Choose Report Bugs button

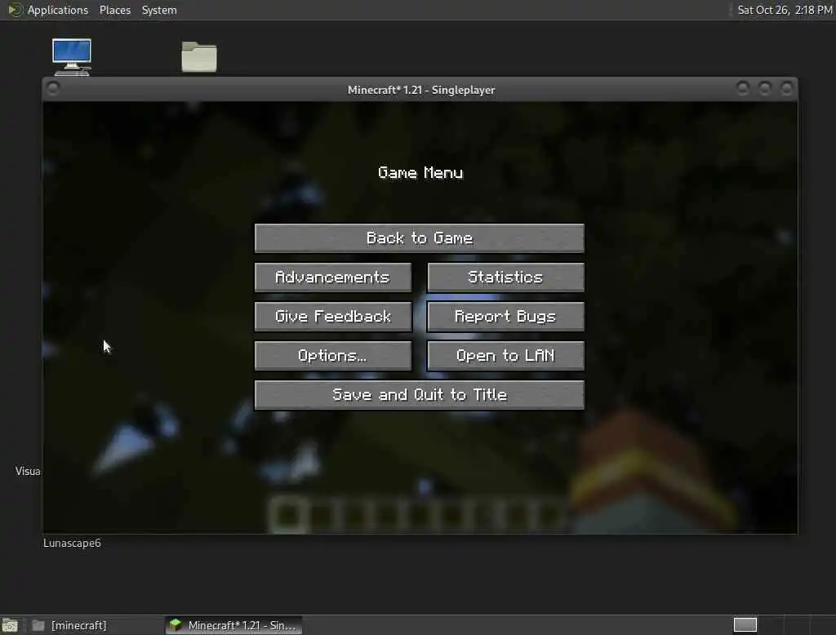coord(505,317)
